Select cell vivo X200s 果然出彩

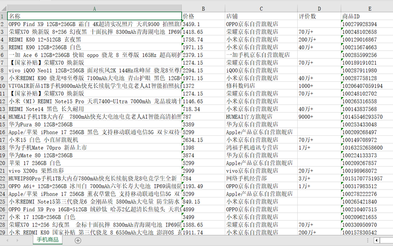point(94,171)
